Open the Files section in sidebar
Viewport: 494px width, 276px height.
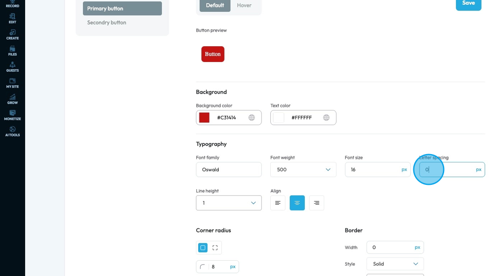(12, 51)
